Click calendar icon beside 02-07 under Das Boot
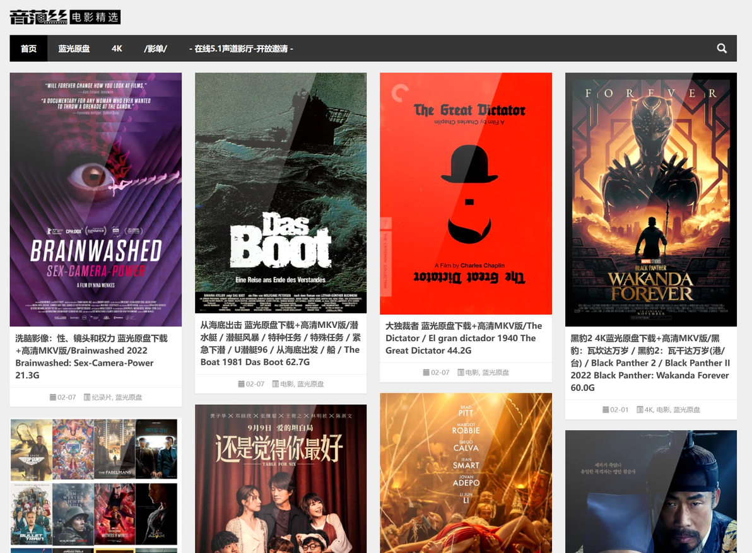This screenshot has width=752, height=553. (x=241, y=384)
